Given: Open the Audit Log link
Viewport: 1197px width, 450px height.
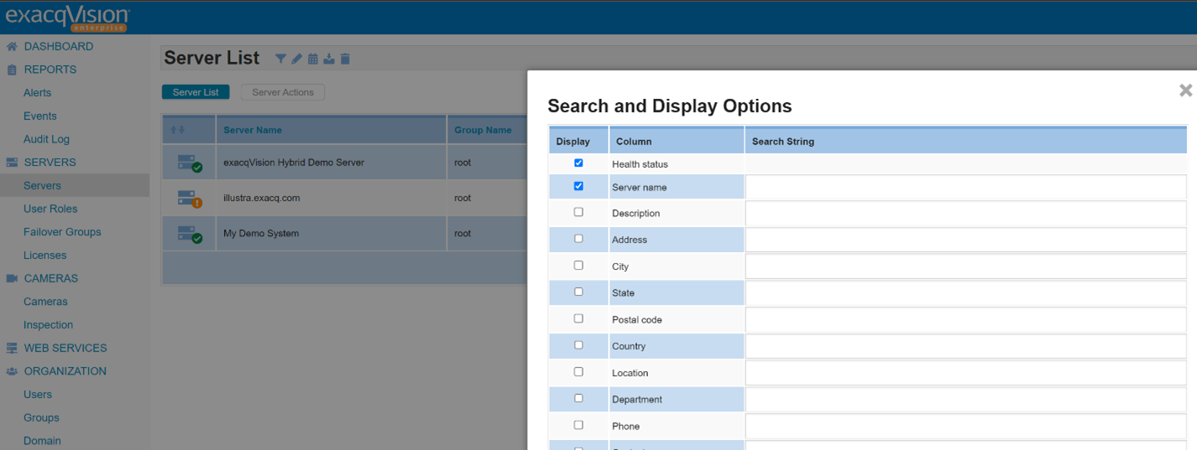Looking at the screenshot, I should (46, 139).
